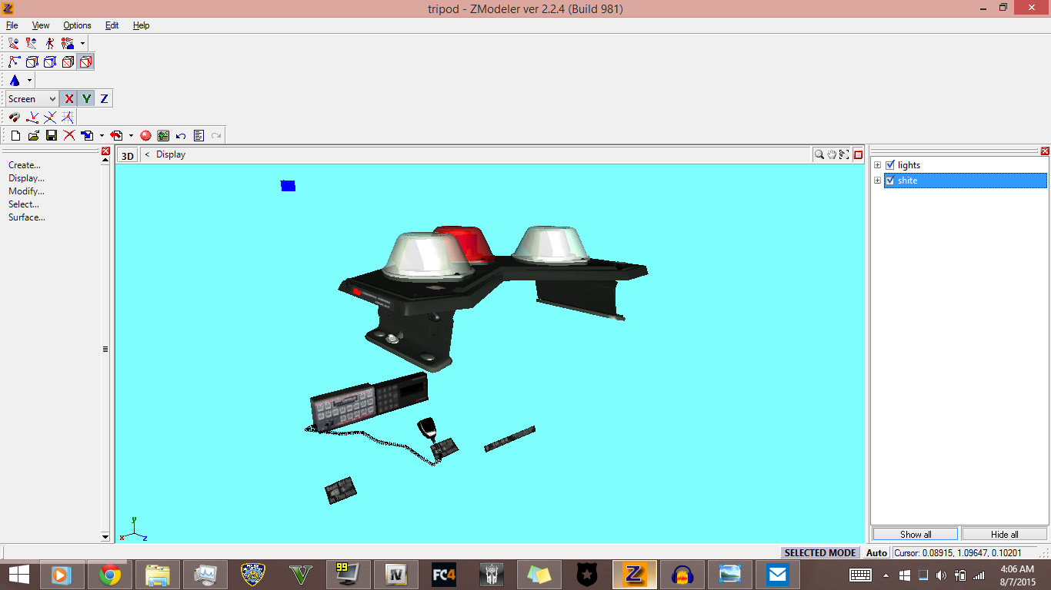Create a new file with blank page icon
The image size is (1051, 590).
pyautogui.click(x=15, y=136)
